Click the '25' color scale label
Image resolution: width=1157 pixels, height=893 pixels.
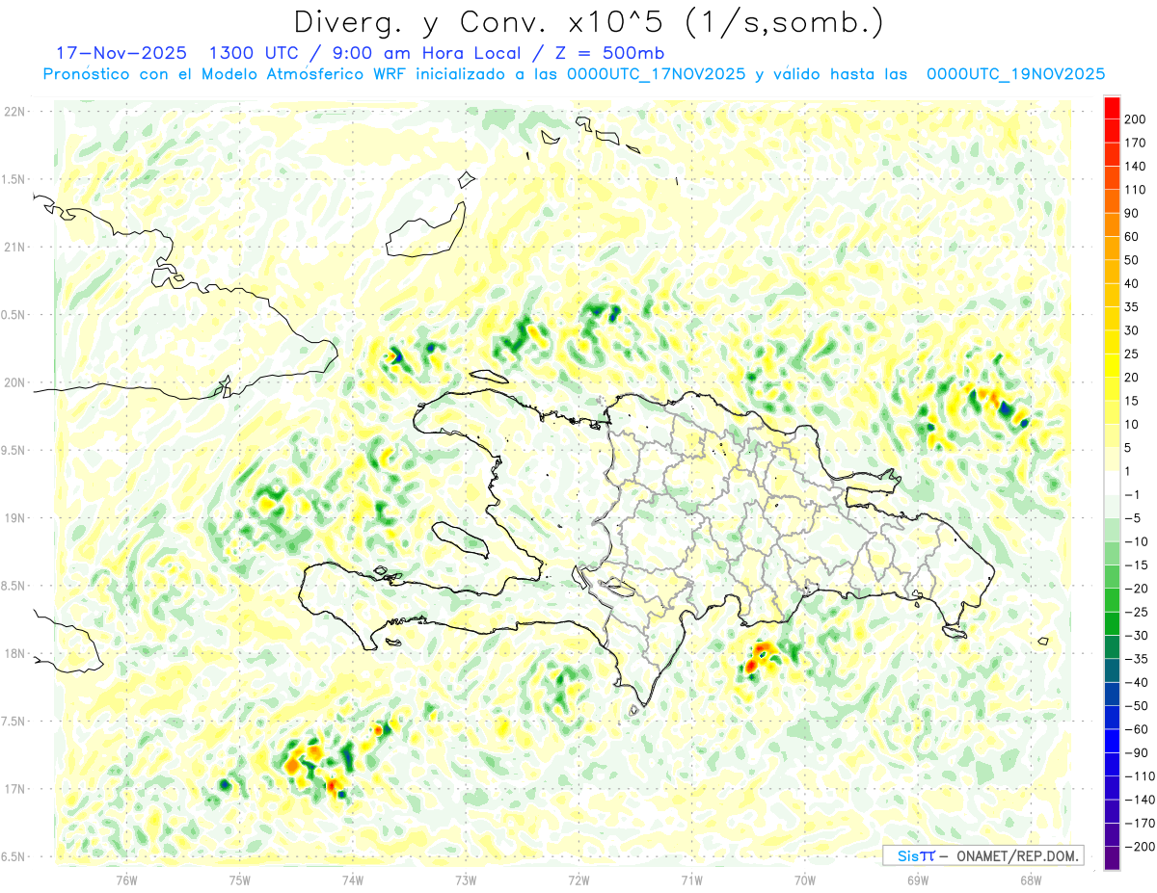(1132, 355)
